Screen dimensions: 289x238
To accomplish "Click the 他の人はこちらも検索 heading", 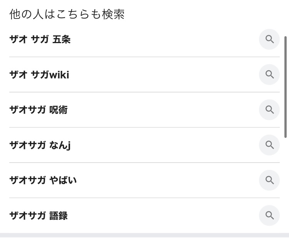I will [67, 14].
